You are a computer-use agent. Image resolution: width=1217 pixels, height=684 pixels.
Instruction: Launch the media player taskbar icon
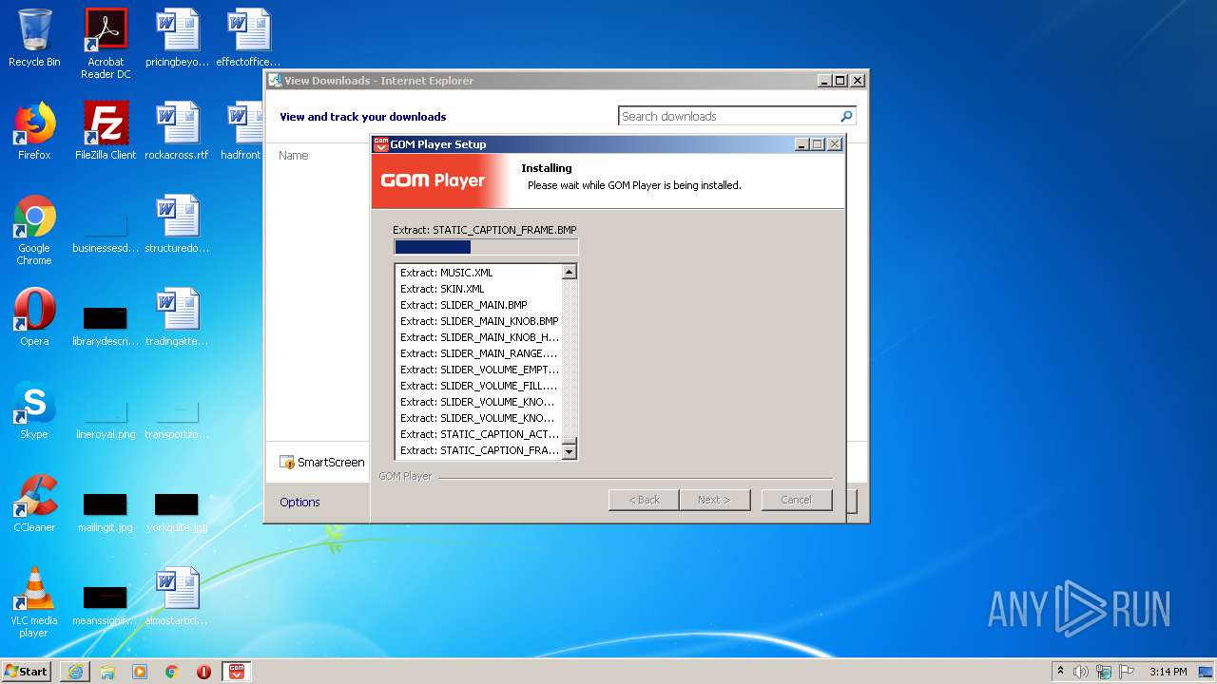[x=140, y=672]
